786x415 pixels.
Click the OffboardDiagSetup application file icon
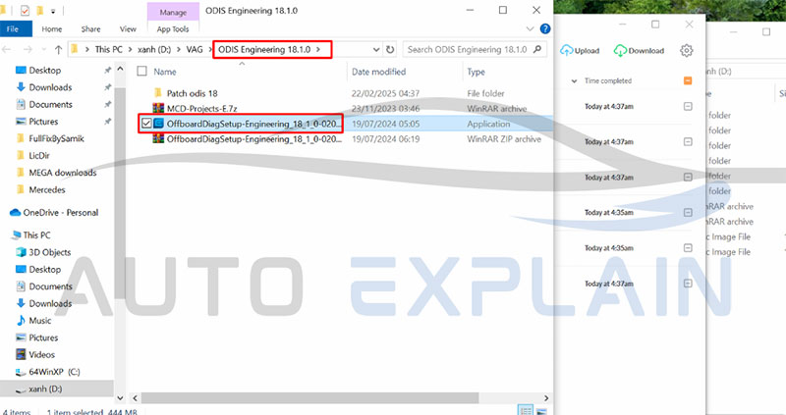click(159, 124)
